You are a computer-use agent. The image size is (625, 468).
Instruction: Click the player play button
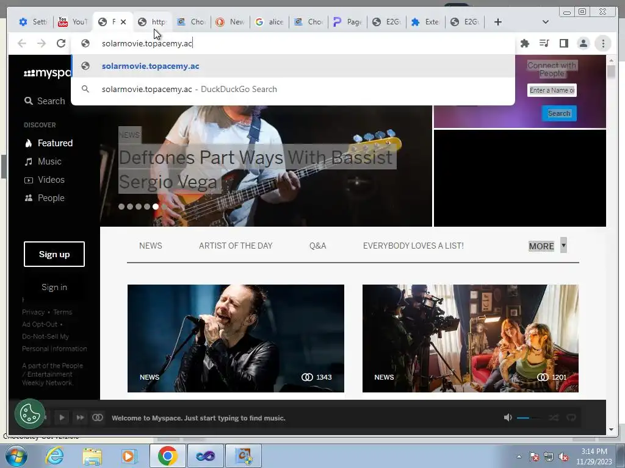62,417
